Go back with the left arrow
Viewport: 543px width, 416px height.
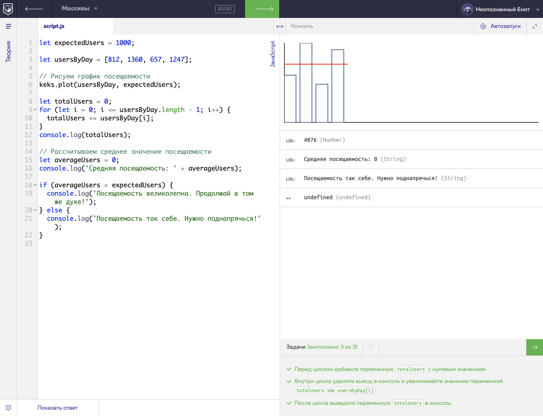point(34,9)
